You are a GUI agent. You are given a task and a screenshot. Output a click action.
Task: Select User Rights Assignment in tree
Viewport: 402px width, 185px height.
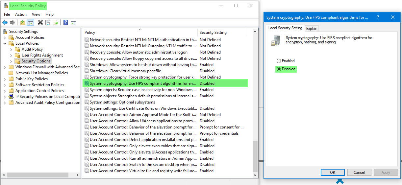[42, 55]
